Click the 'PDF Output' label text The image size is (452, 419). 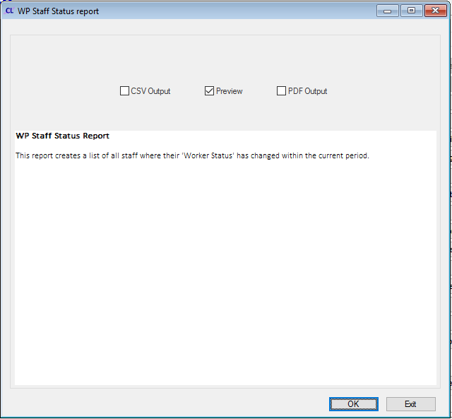pyautogui.click(x=307, y=91)
